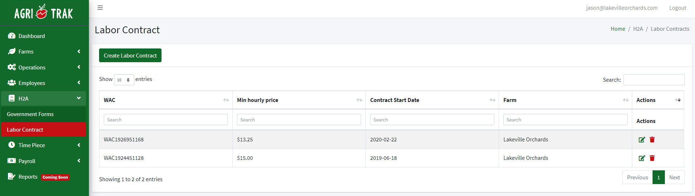The width and height of the screenshot is (695, 196).
Task: Open the Show entries count dropdown
Action: (124, 80)
